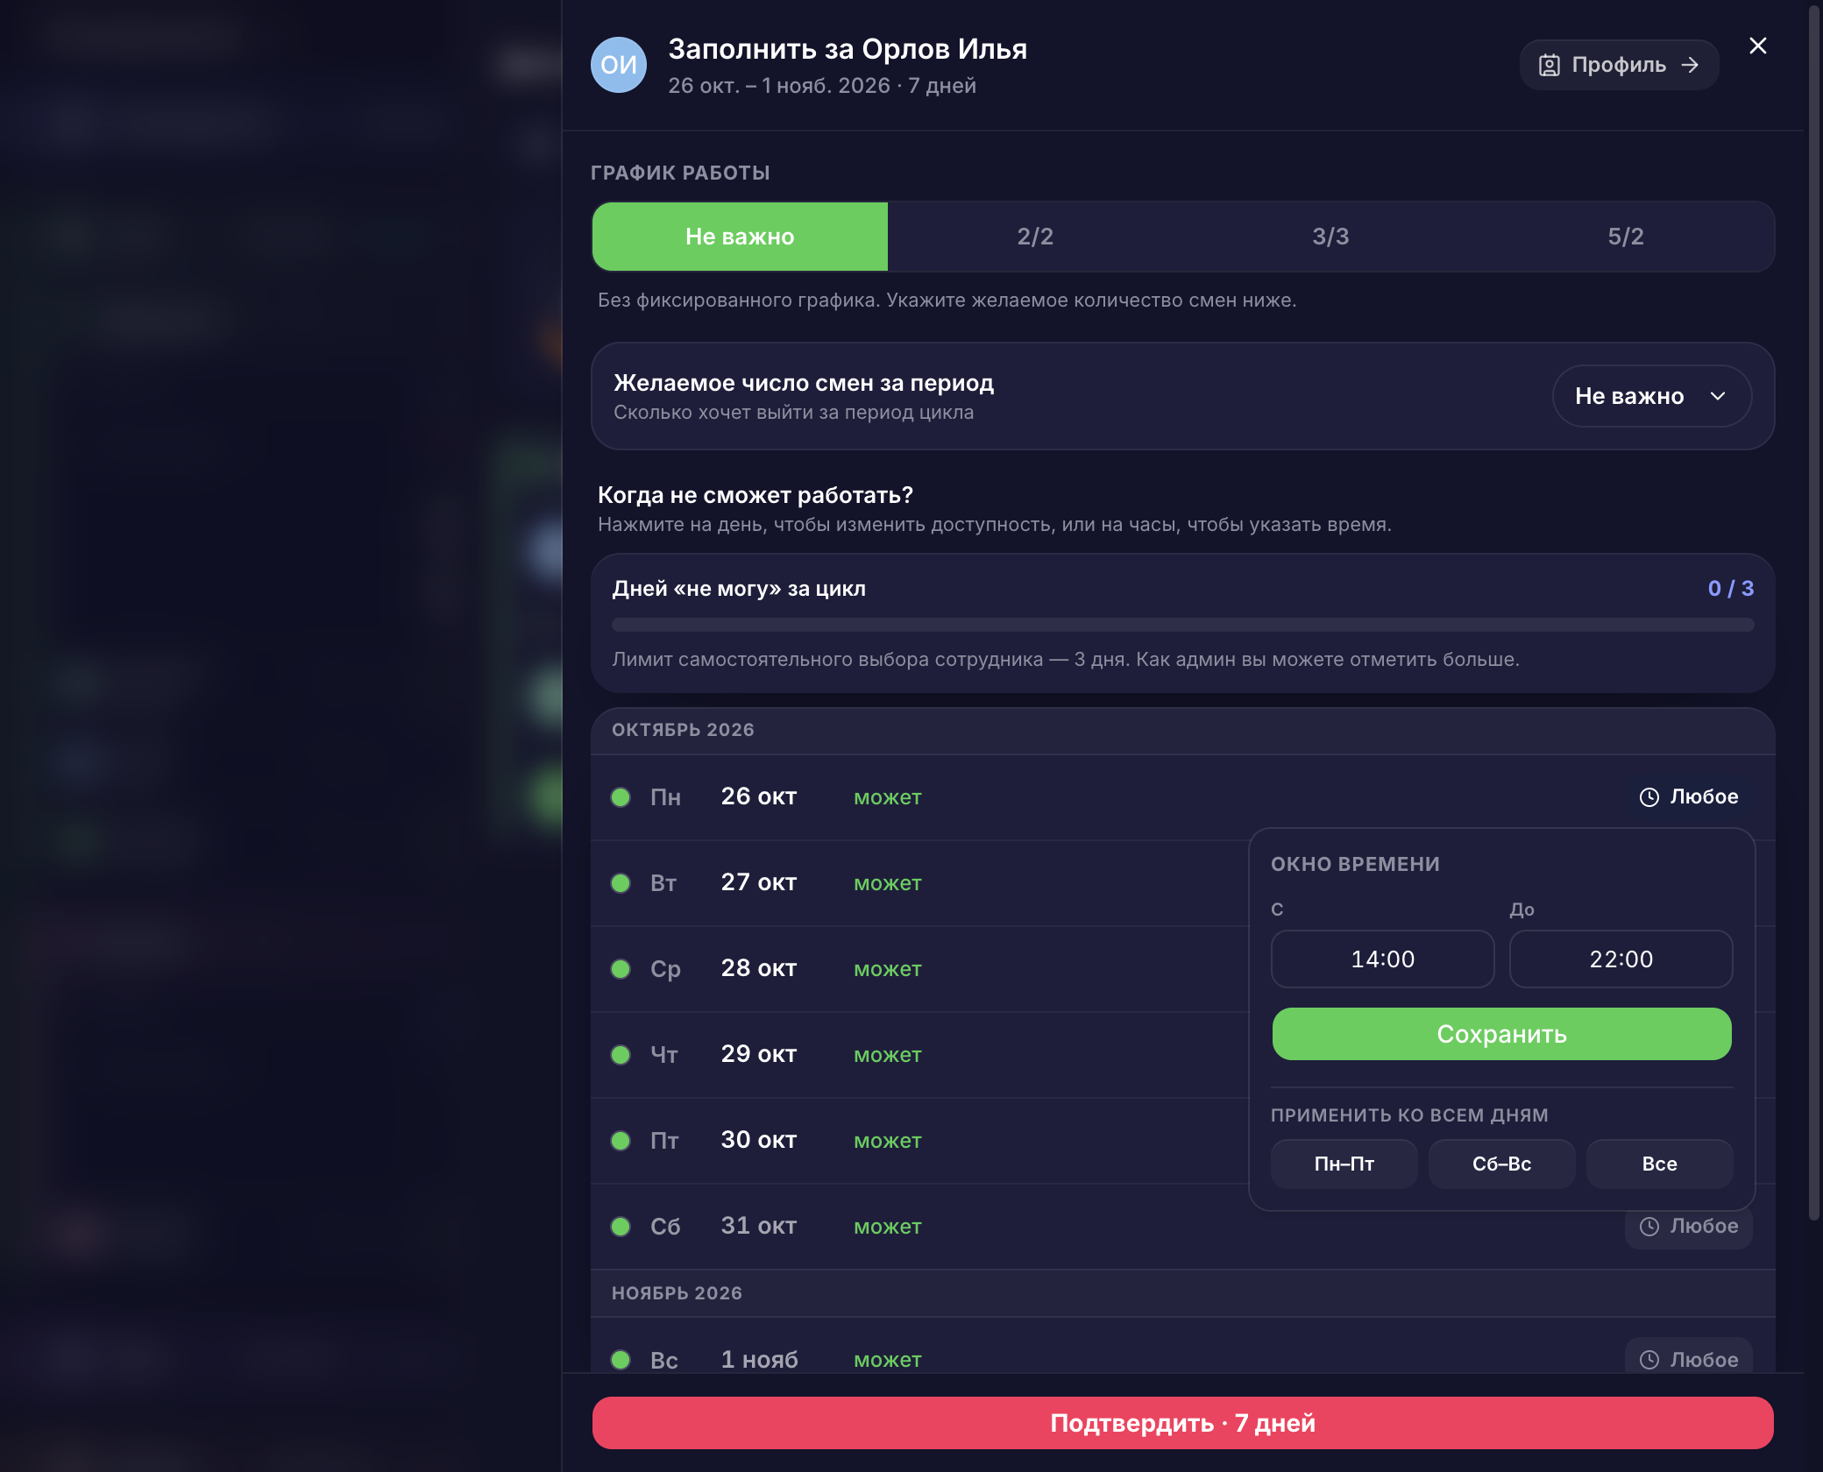Close the panel with X icon

(x=1757, y=46)
